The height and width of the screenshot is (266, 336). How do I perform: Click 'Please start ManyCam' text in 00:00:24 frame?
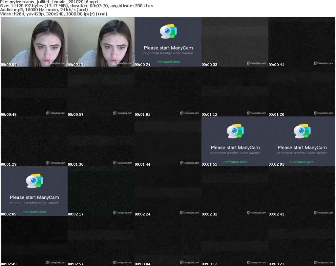(168, 48)
